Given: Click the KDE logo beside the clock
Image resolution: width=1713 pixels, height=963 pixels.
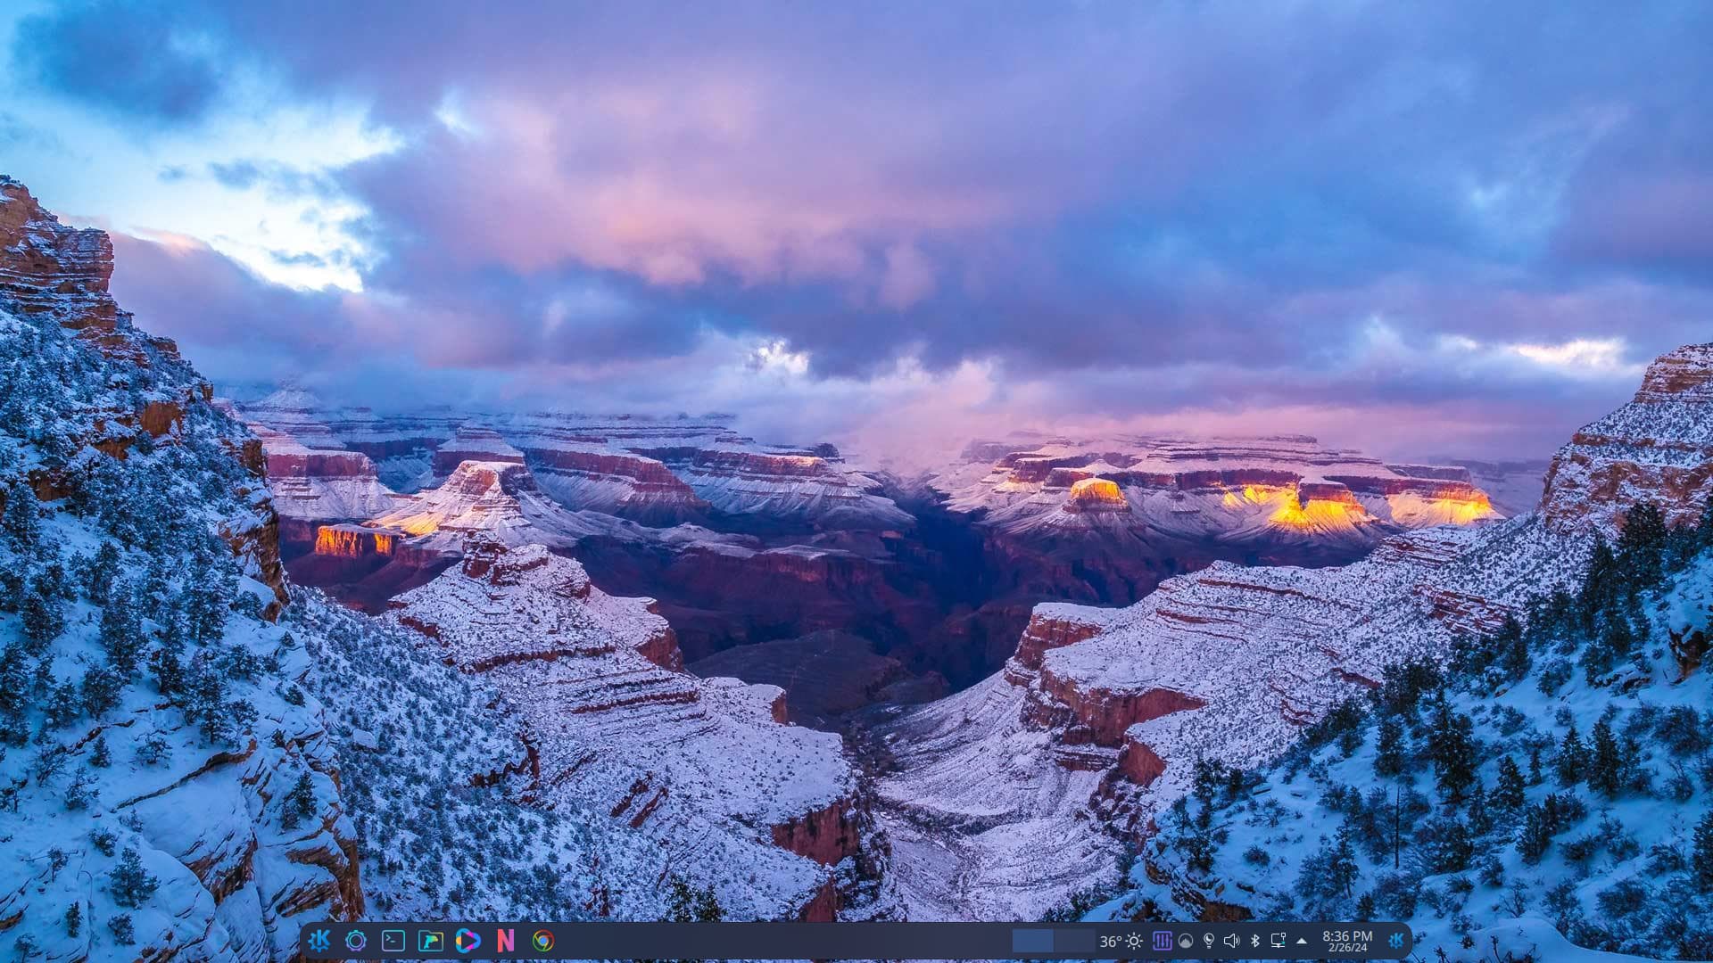Looking at the screenshot, I should [1396, 940].
